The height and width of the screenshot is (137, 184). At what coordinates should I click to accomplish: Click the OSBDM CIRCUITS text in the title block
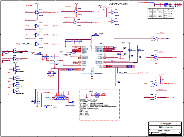pyautogui.click(x=164, y=131)
